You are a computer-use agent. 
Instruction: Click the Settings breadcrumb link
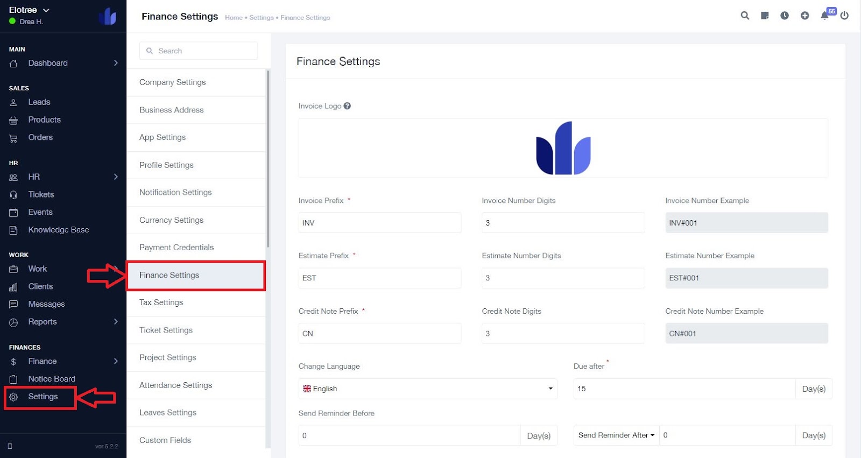click(x=262, y=18)
